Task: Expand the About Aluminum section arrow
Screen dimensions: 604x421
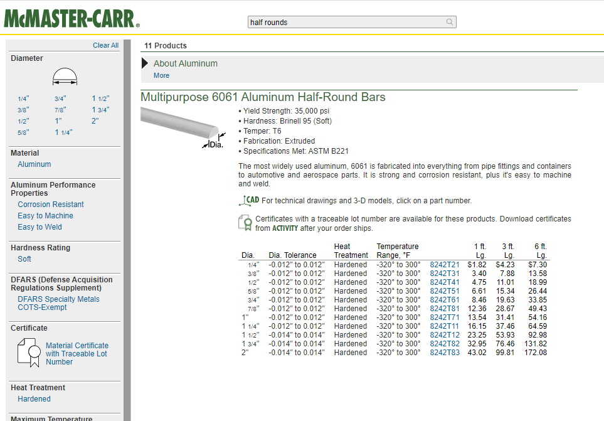Action: pos(145,63)
